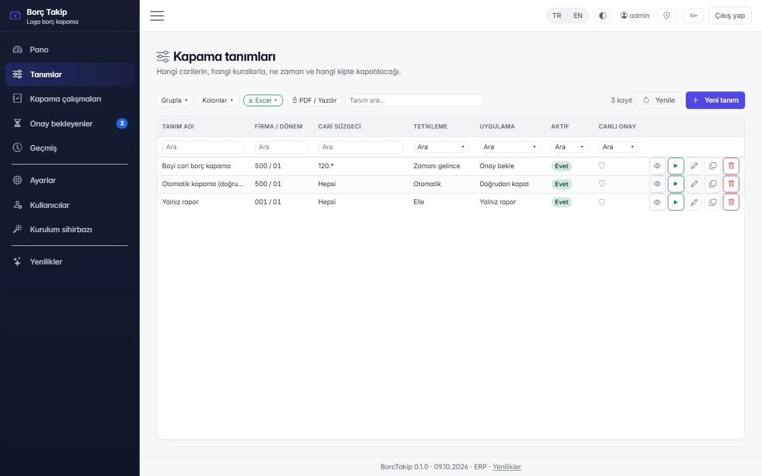Screen dimensions: 762x476
Task: Focus the Tanım ara search field
Action: point(414,100)
